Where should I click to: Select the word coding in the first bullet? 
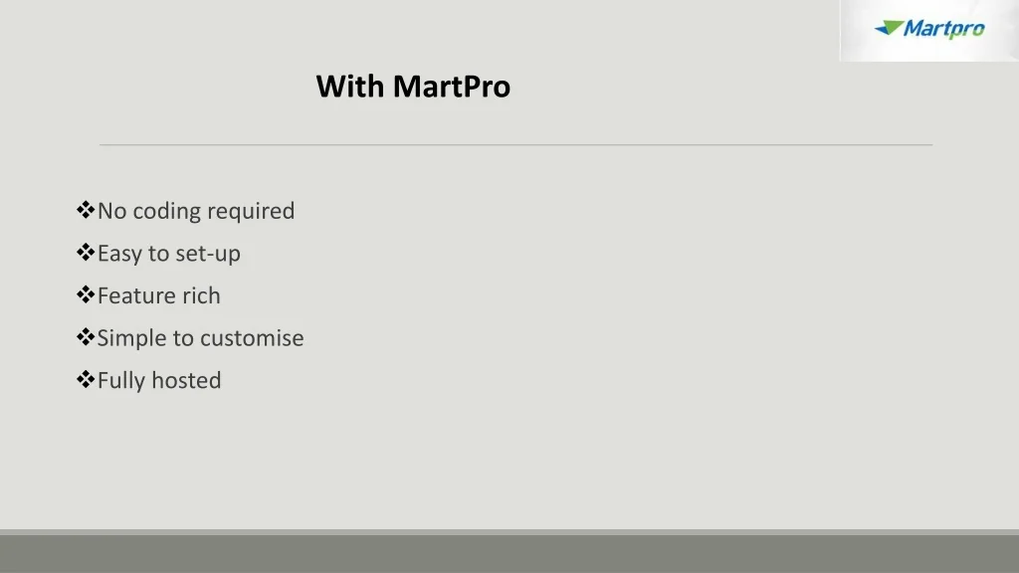point(167,211)
